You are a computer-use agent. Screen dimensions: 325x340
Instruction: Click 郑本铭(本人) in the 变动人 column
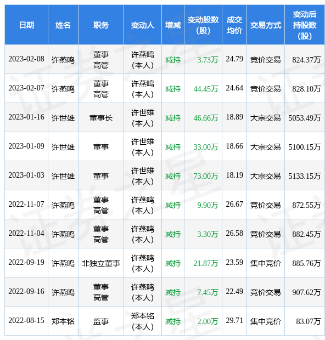pyautogui.click(x=143, y=321)
